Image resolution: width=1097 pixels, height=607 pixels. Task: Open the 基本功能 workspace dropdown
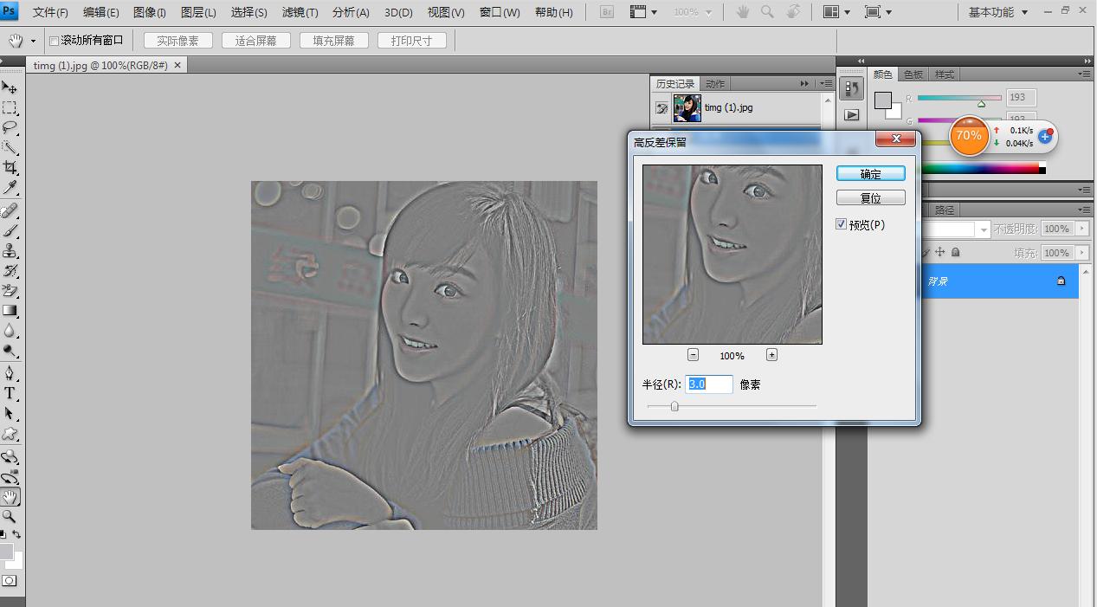[x=998, y=12]
